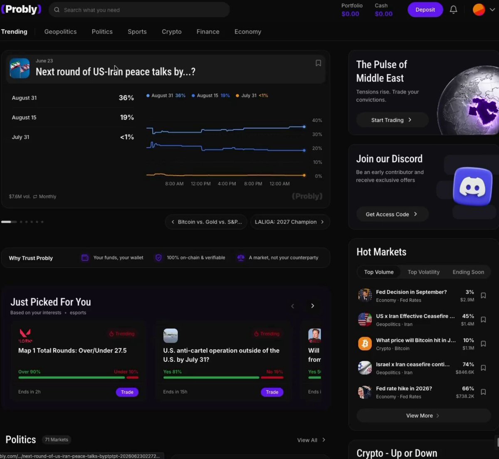Switch to Top Volatility tab

pyautogui.click(x=423, y=272)
